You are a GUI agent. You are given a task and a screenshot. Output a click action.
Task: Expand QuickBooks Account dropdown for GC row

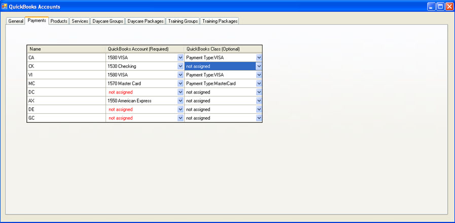(x=181, y=118)
